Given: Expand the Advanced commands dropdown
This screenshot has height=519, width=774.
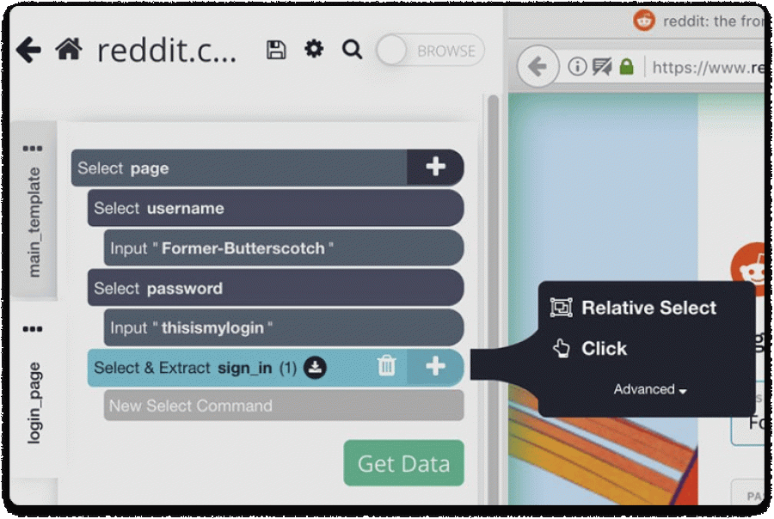Looking at the screenshot, I should pos(649,390).
